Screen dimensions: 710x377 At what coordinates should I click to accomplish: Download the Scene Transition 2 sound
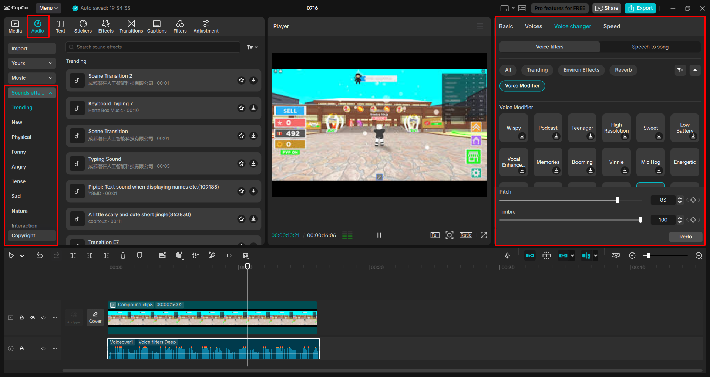point(253,80)
